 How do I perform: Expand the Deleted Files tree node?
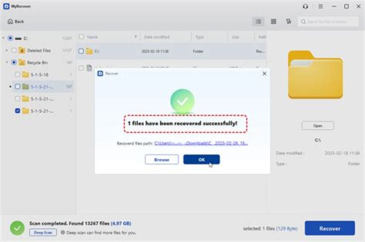(x=7, y=50)
